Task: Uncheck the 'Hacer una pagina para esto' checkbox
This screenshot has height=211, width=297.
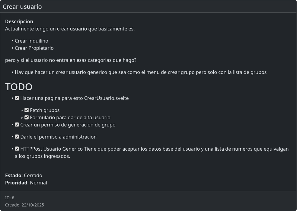Action: pos(17,98)
